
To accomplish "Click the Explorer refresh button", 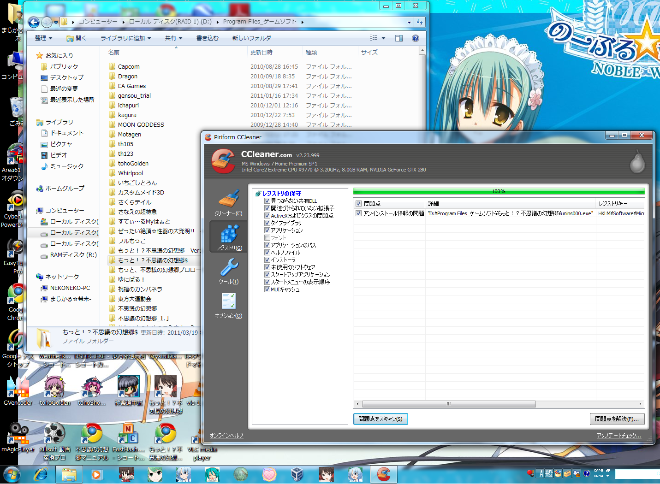I will 419,22.
